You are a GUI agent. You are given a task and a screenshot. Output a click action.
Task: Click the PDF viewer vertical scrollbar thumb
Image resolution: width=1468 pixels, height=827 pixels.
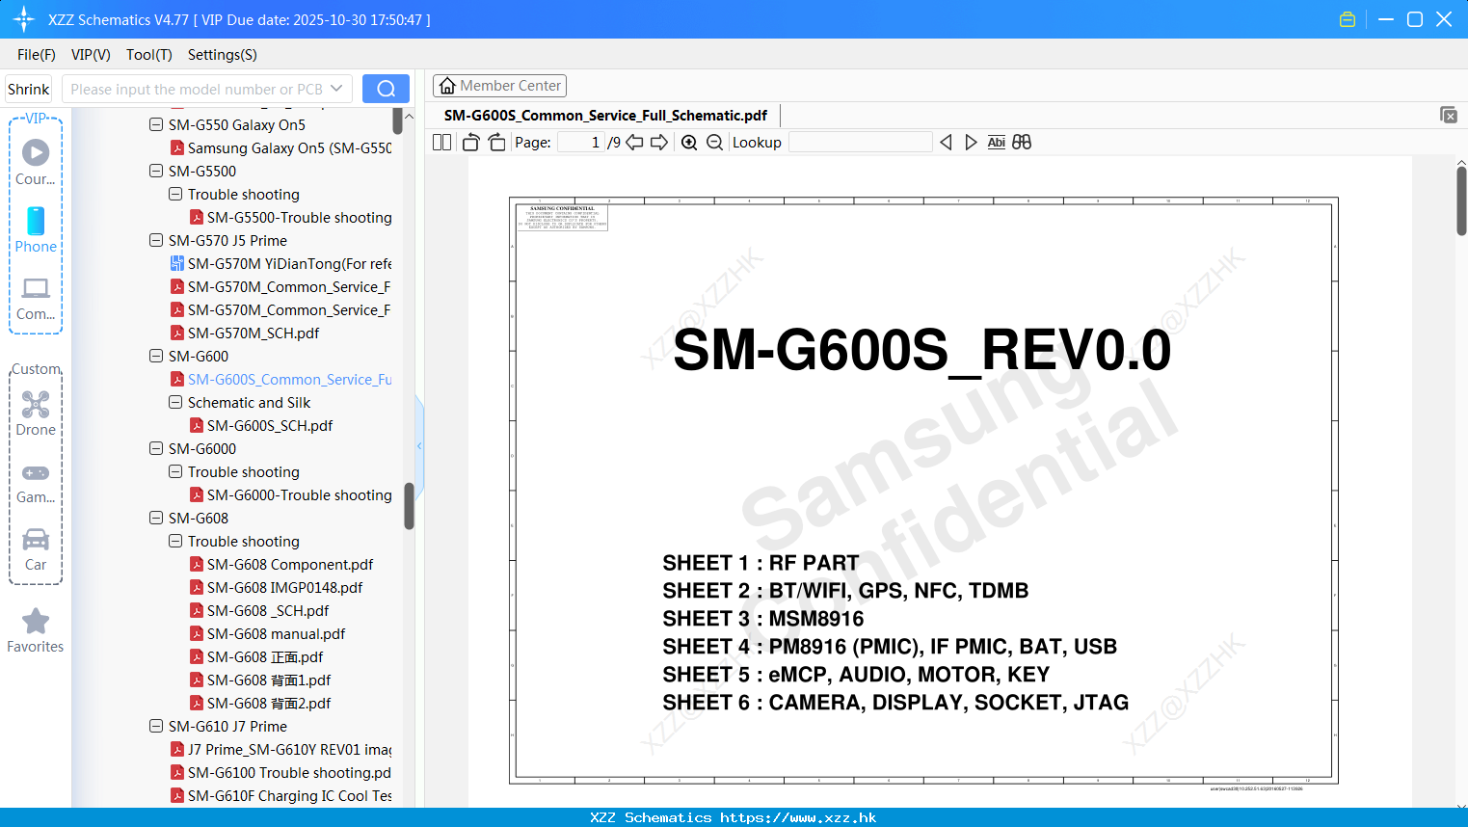(x=1461, y=200)
